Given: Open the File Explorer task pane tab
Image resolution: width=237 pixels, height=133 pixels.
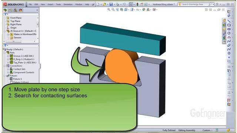Looking at the screenshot, I should 224,29.
